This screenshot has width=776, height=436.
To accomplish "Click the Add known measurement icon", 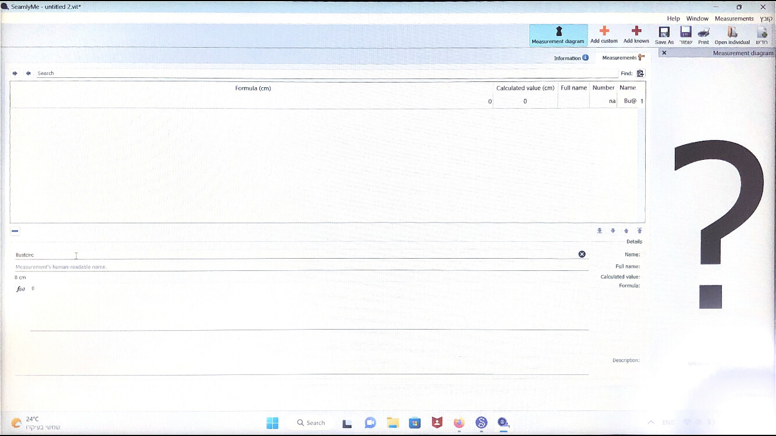I will 636,34.
